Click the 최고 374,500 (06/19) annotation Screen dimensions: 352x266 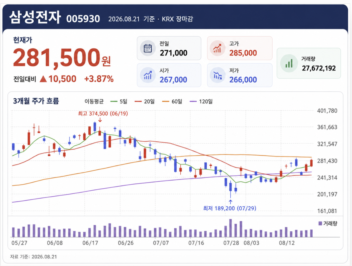pos(103,113)
